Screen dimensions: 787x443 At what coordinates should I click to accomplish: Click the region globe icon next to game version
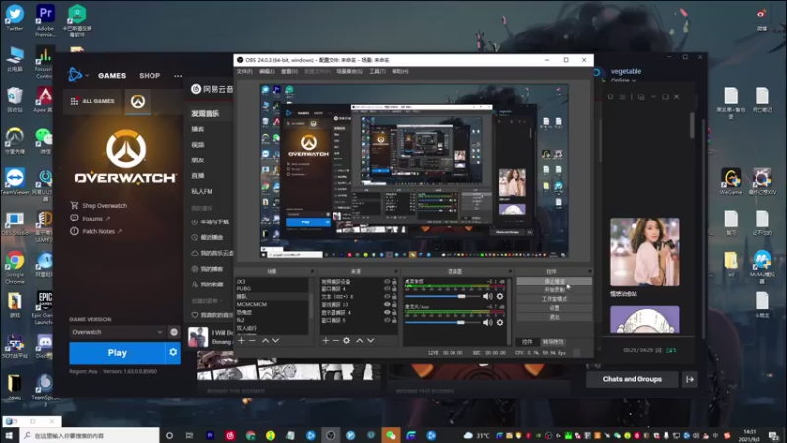coord(174,332)
